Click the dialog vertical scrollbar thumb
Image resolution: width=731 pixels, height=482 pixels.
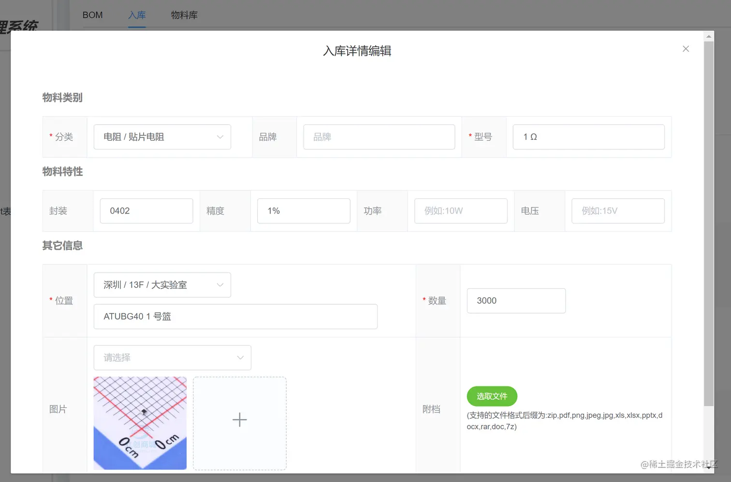pyautogui.click(x=709, y=223)
